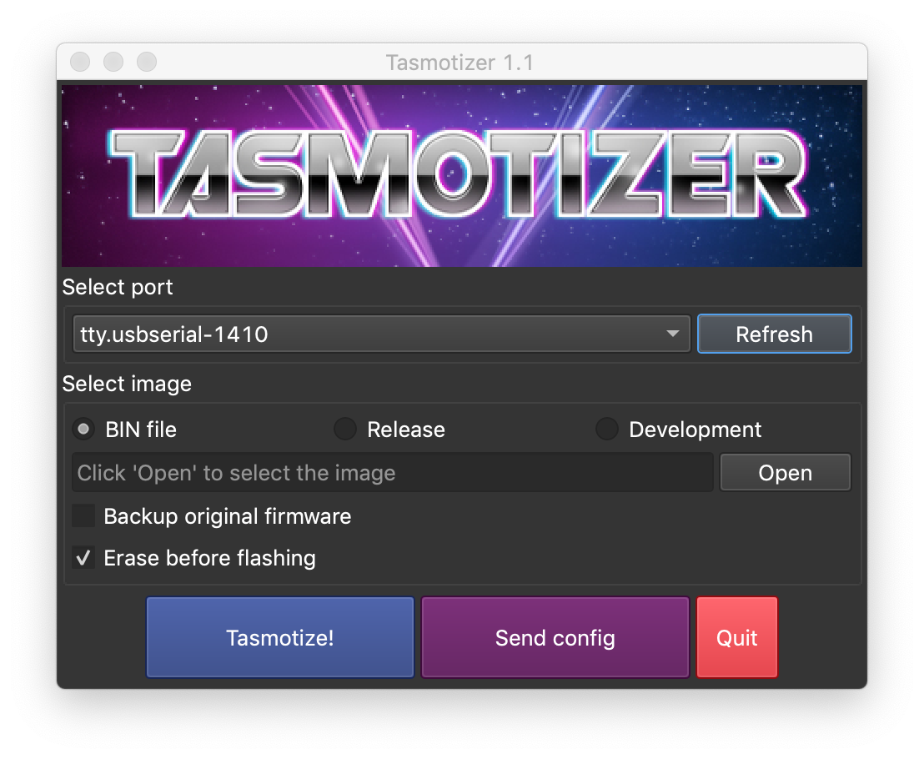Start flashing with Tasmotize! button
The height and width of the screenshot is (759, 924).
[x=280, y=637]
